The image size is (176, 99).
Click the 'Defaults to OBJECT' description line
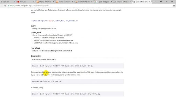pos(52,35)
